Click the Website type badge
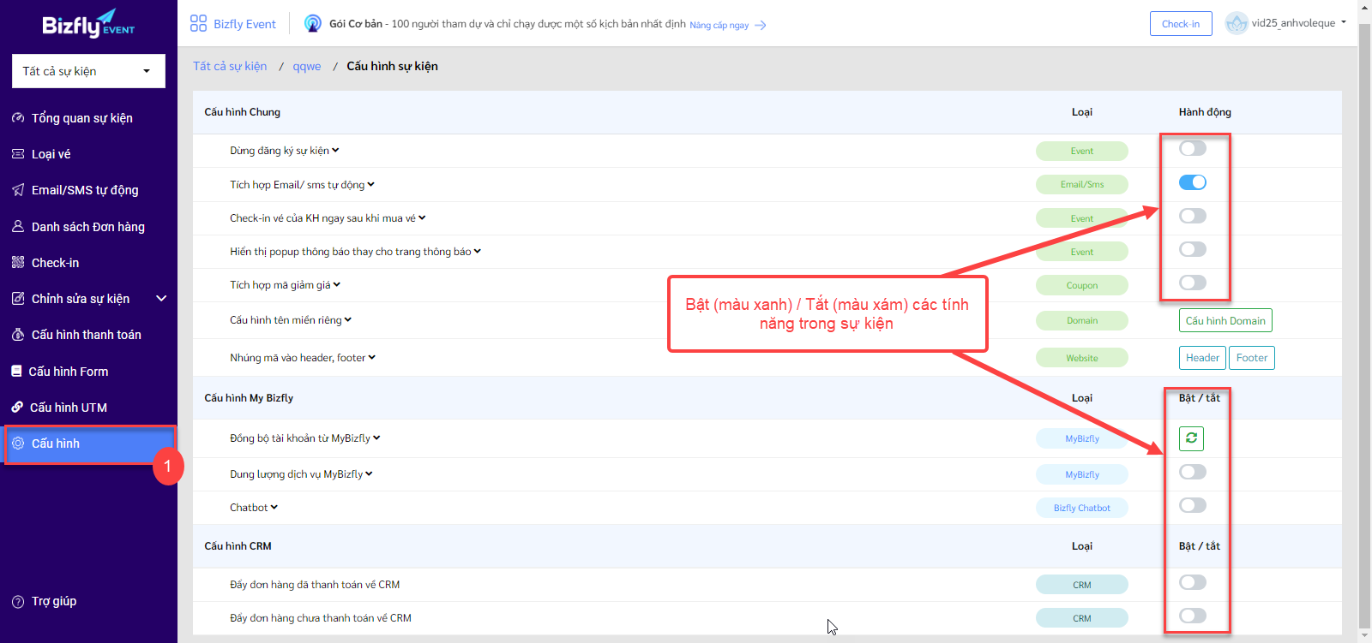The width and height of the screenshot is (1372, 643). [x=1082, y=358]
